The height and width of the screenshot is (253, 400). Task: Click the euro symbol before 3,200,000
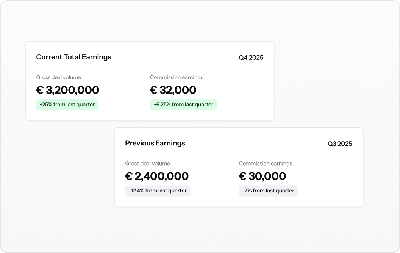coord(40,90)
